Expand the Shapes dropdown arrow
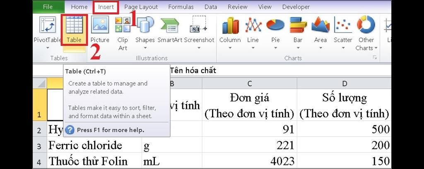 coord(145,48)
